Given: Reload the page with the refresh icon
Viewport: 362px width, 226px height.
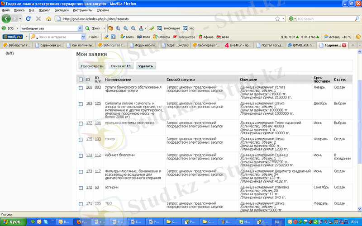Looking at the screenshot, I should [x=28, y=19].
